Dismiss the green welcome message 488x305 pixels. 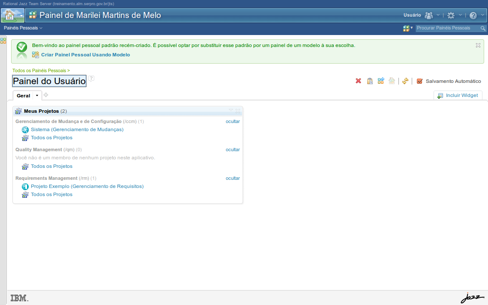click(x=478, y=45)
